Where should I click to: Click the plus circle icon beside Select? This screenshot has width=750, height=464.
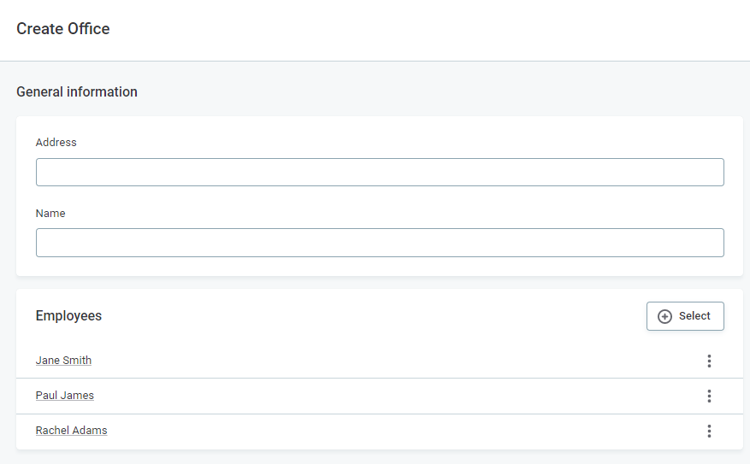tap(664, 316)
